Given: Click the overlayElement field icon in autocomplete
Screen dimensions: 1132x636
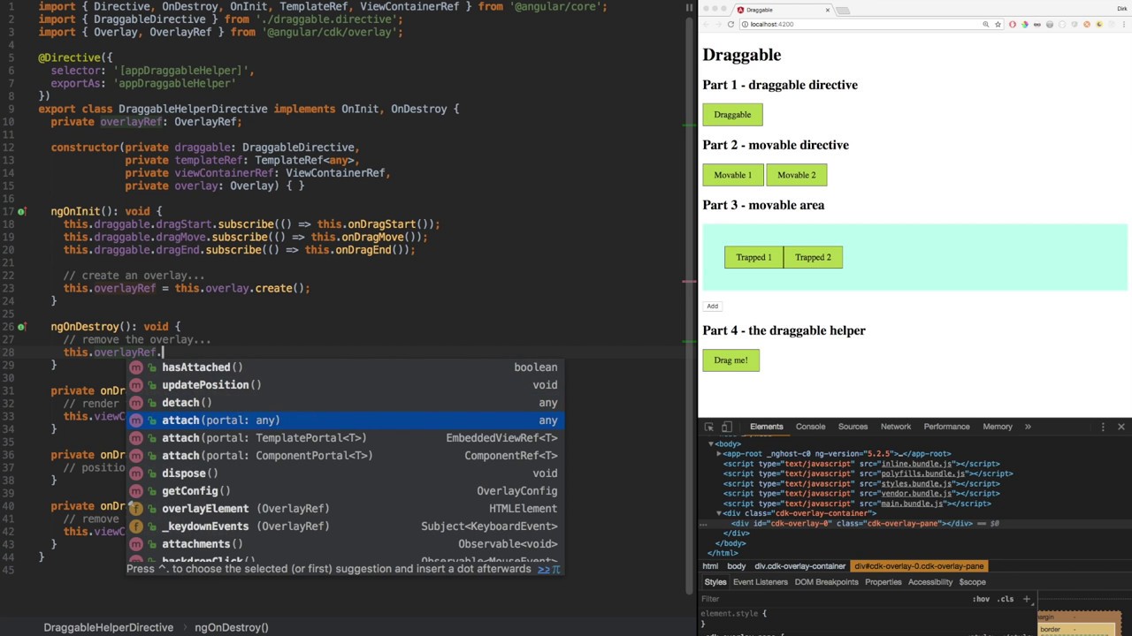Looking at the screenshot, I should (x=135, y=509).
